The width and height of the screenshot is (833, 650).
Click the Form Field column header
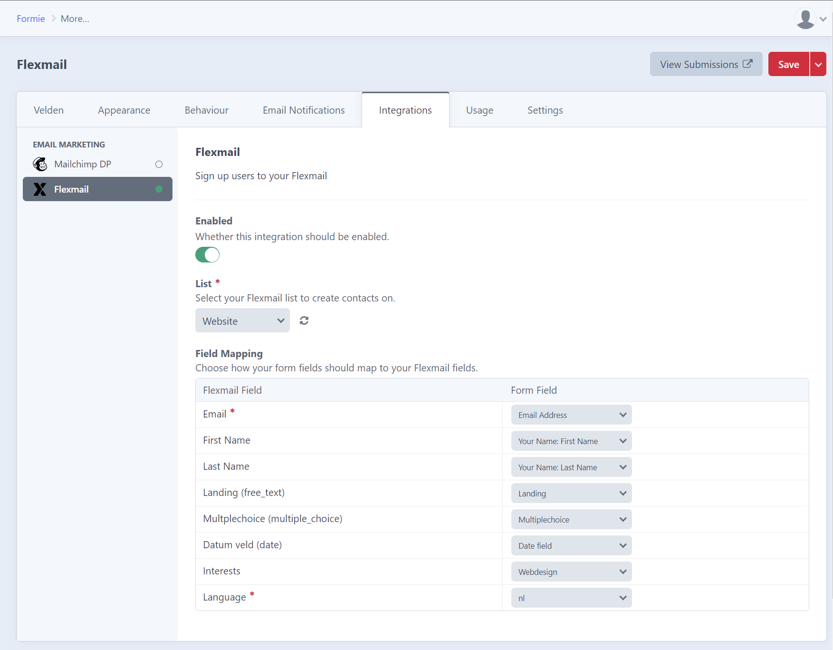[534, 390]
